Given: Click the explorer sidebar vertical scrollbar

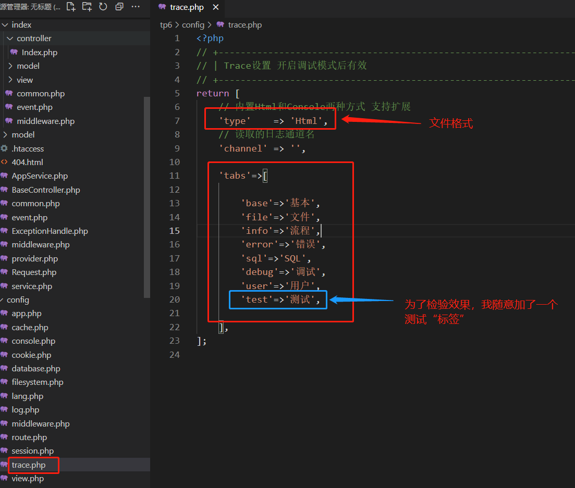Looking at the screenshot, I should (x=147, y=197).
